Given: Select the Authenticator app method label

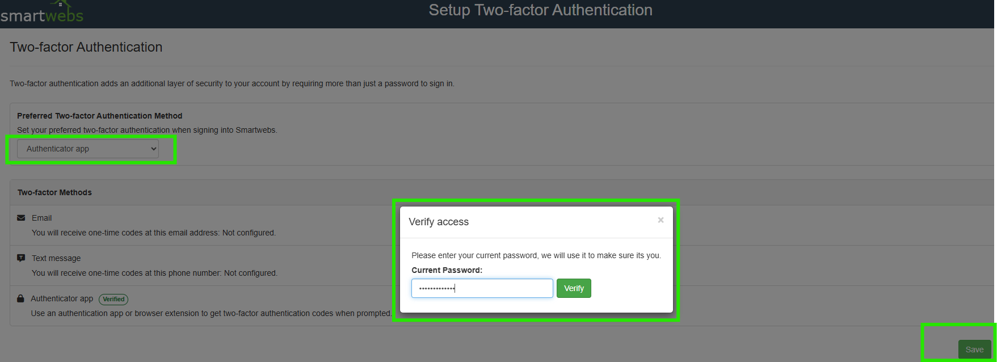Looking at the screenshot, I should [62, 298].
